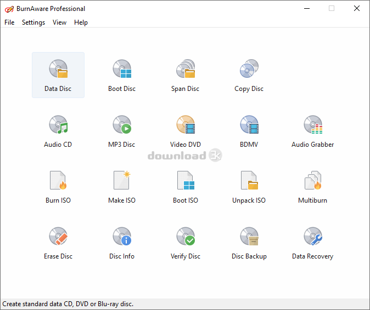Select the BDMV disc icon
This screenshot has height=310, width=370.
(249, 130)
